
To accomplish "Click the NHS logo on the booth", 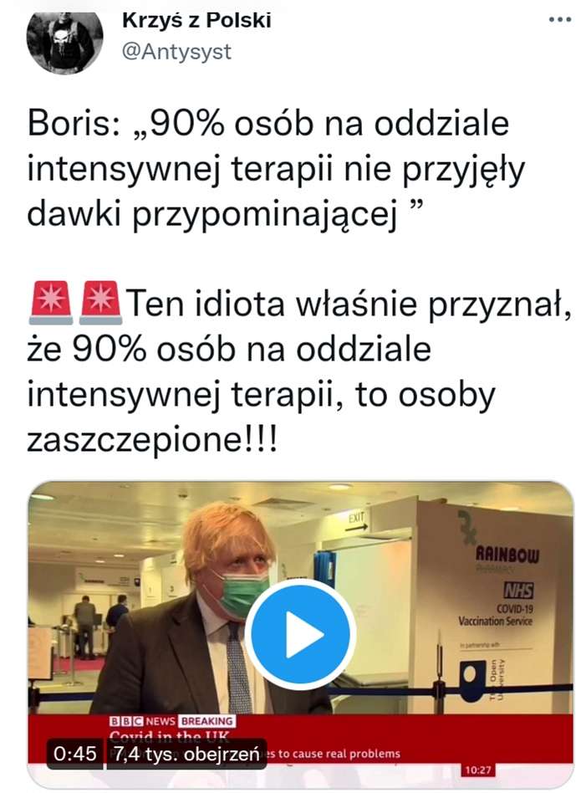I will click(518, 591).
